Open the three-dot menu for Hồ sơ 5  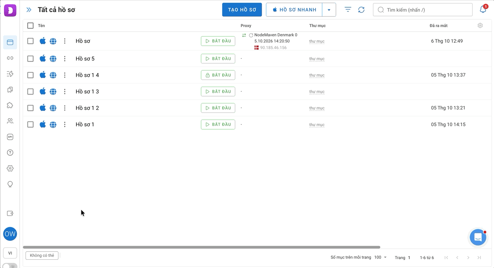point(65,59)
